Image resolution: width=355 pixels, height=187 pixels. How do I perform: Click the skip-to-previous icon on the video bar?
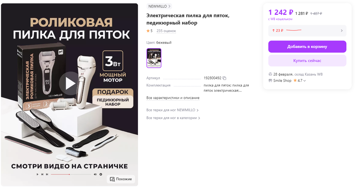coord(42,174)
